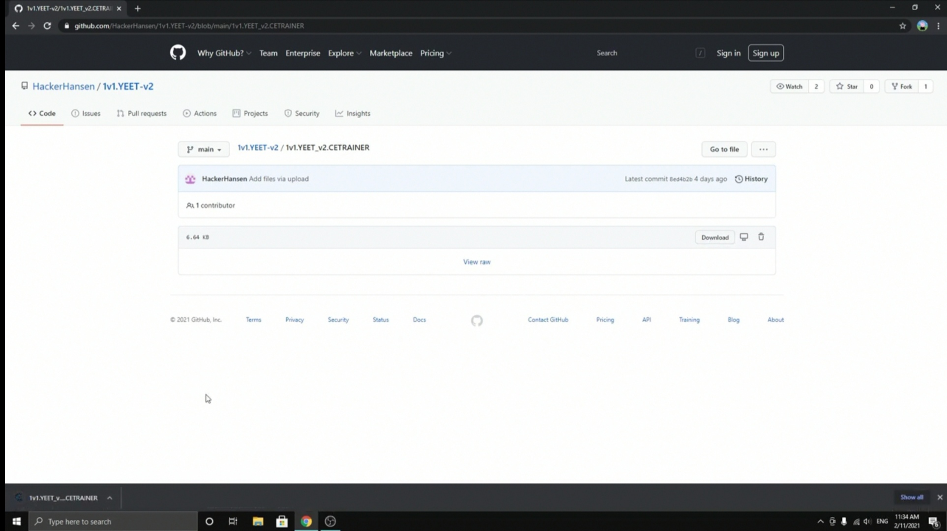
Task: Expand the Pricing dropdown in the header
Action: point(436,53)
